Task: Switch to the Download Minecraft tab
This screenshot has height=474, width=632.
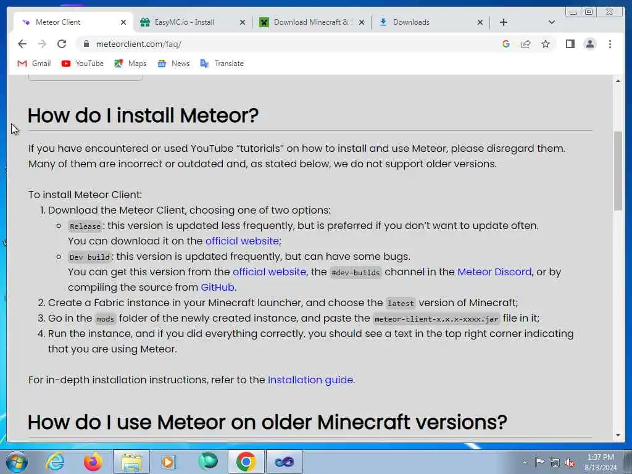Action: click(311, 22)
